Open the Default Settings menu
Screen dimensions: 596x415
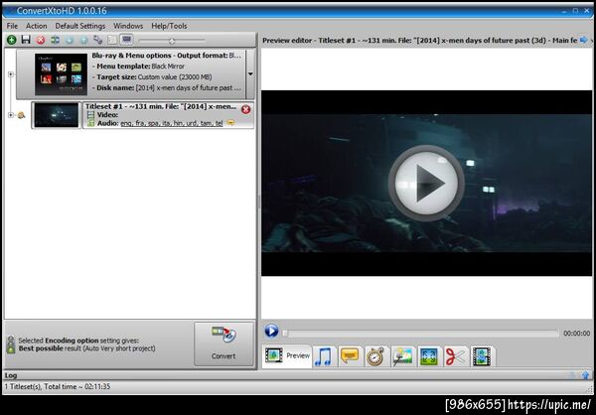point(80,26)
